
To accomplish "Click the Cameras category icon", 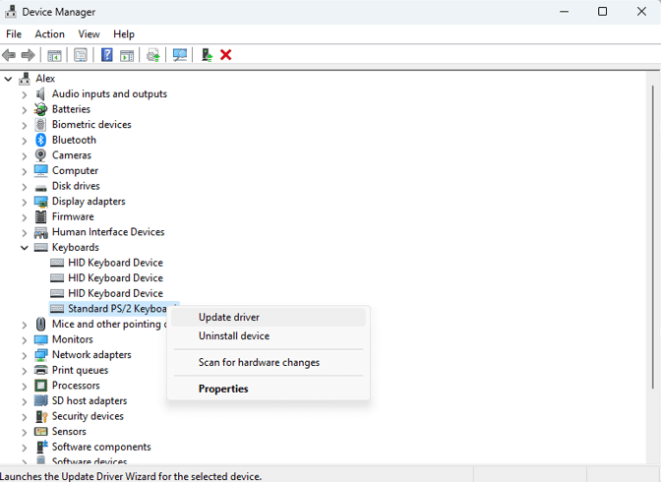I will tap(40, 155).
